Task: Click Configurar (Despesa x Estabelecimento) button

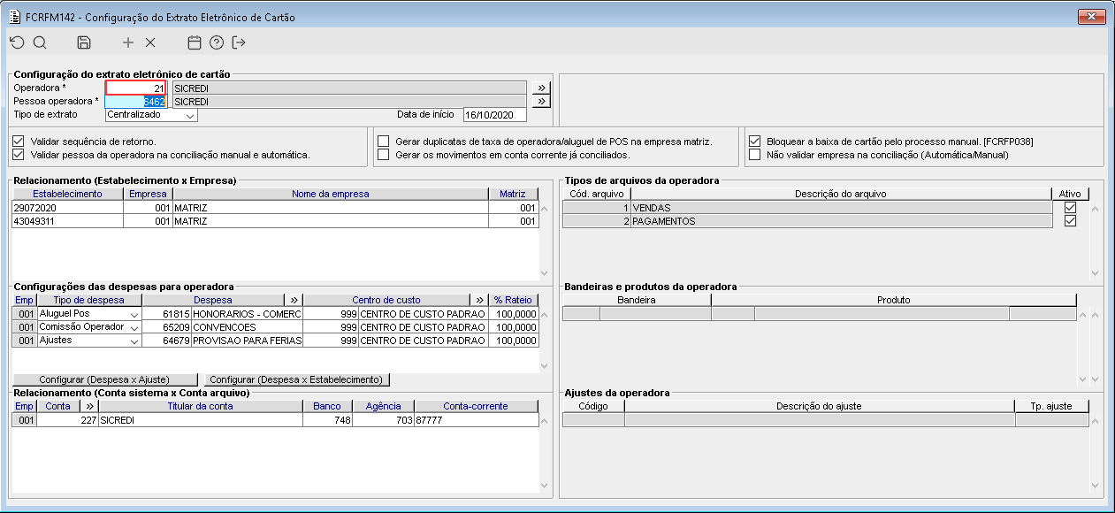Action: (297, 379)
